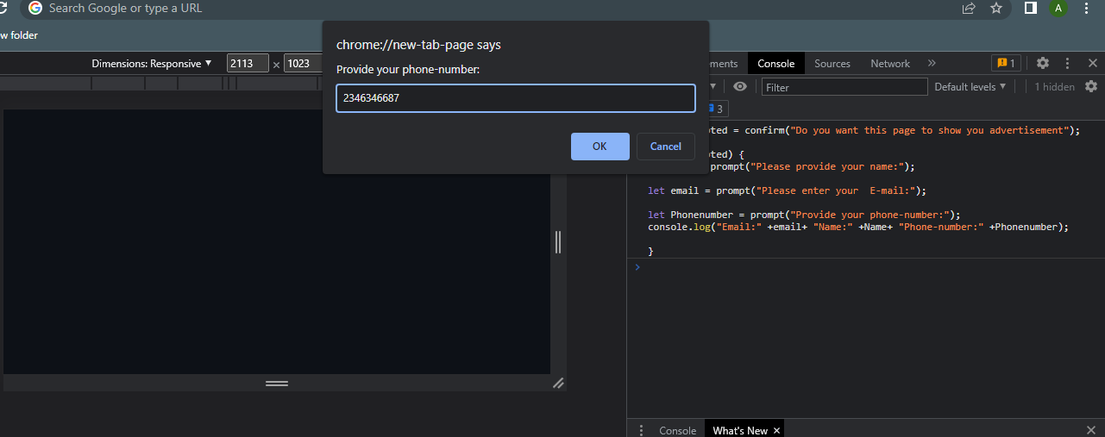Screen dimensions: 1105x437
Task: Select the Console tab in bottom drawer
Action: (x=677, y=430)
